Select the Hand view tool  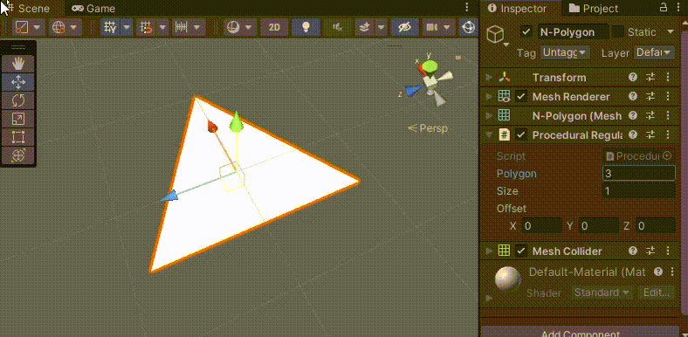tap(18, 64)
